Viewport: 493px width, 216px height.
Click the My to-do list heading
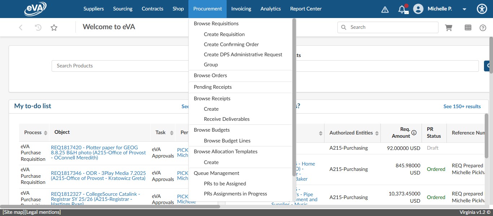32,106
